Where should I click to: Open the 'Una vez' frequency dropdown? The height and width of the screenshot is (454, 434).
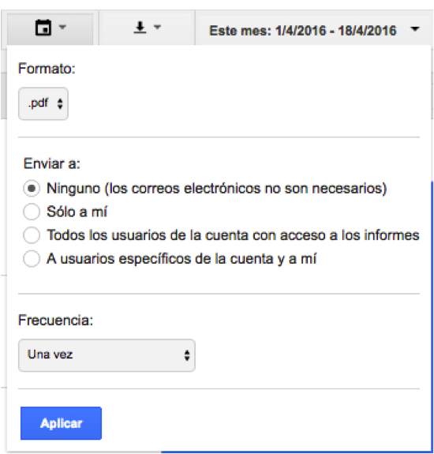tap(107, 355)
